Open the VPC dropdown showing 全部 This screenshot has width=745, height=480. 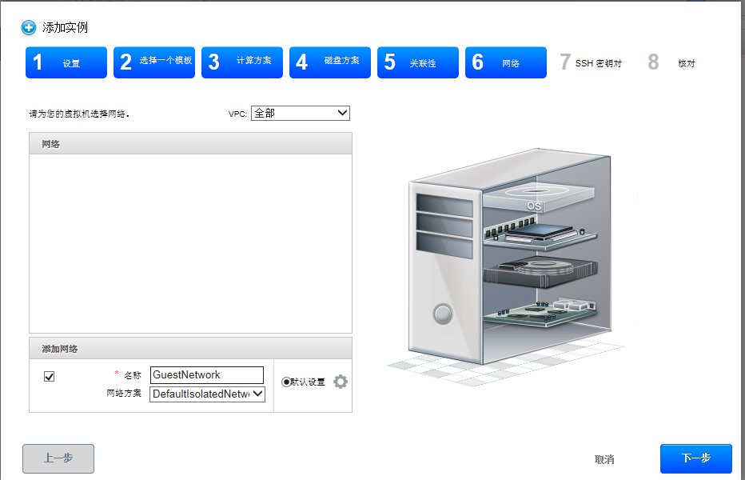click(301, 114)
